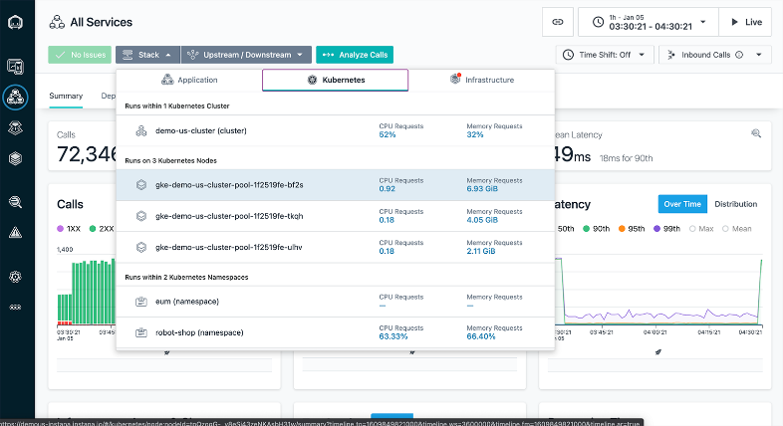Copy page link with chain icon button

coord(558,22)
